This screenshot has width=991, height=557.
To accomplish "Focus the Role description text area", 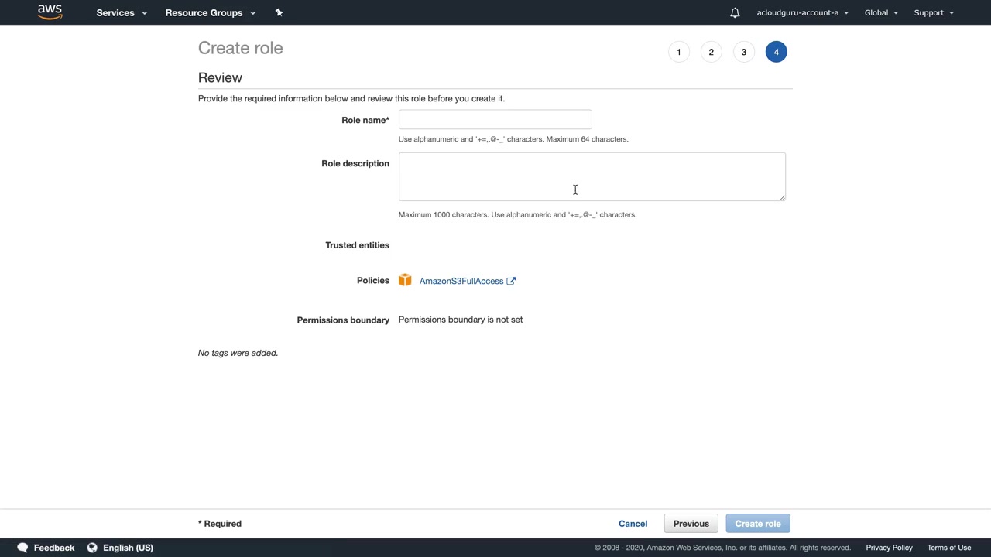I will point(592,176).
